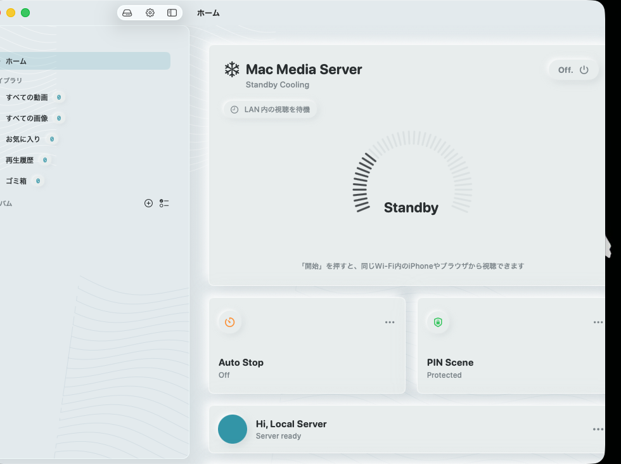Click the green PIN Scene shield icon

coord(438,322)
